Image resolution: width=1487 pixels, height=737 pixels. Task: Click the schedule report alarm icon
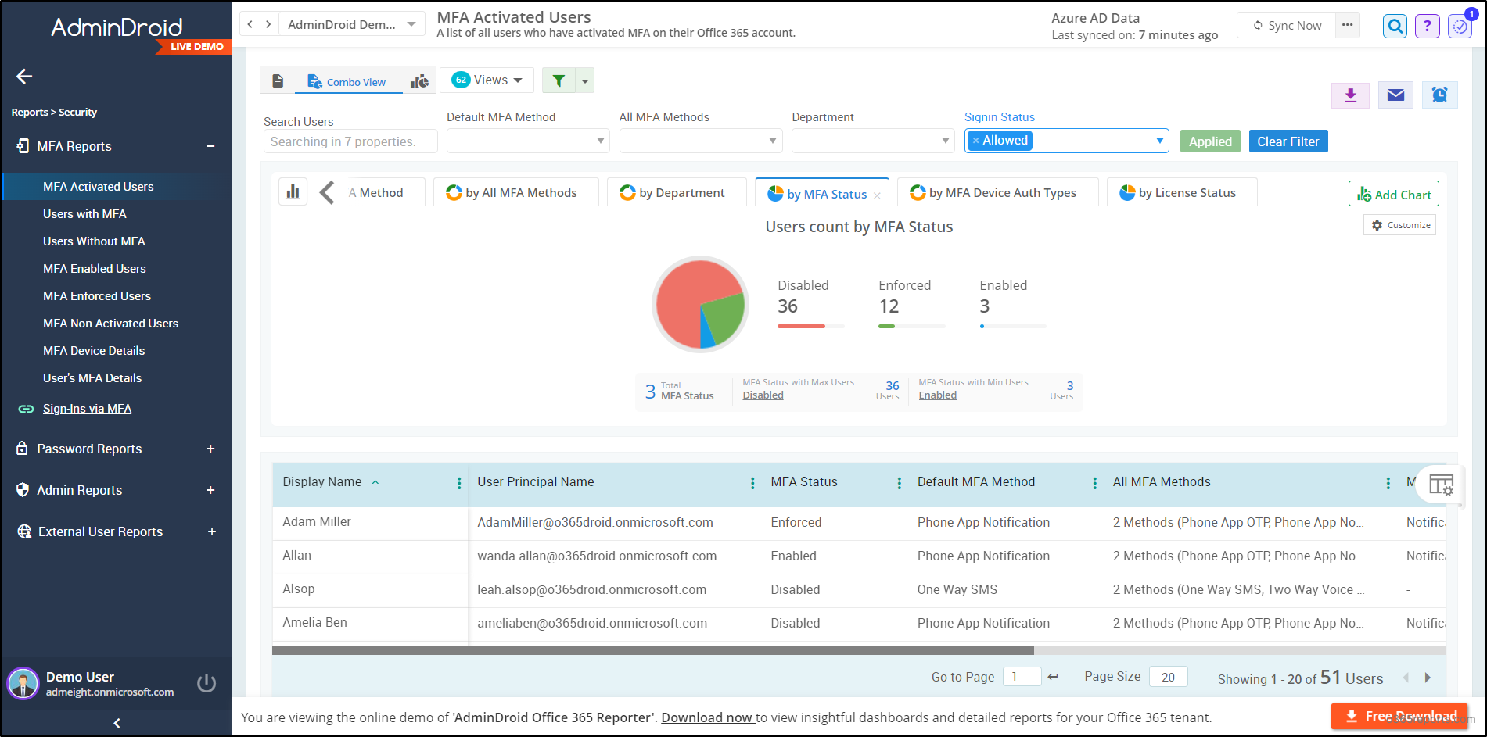pyautogui.click(x=1439, y=95)
